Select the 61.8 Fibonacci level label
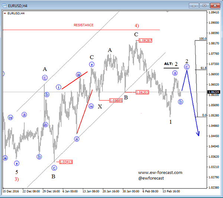The width and height of the screenshot is (223, 198). (x=203, y=68)
